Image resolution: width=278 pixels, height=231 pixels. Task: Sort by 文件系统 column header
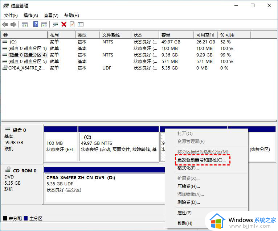[116, 35]
